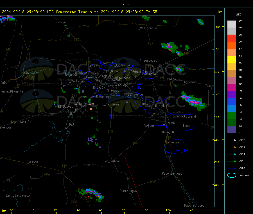This screenshot has height=214, width=253.
Task: Click the 'Atuel_Norte' map label
Action: [134, 94]
